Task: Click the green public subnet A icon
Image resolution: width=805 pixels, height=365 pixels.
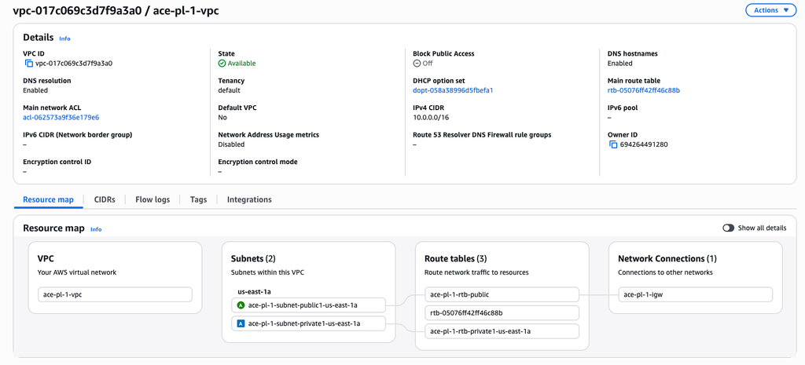Action: tap(241, 305)
